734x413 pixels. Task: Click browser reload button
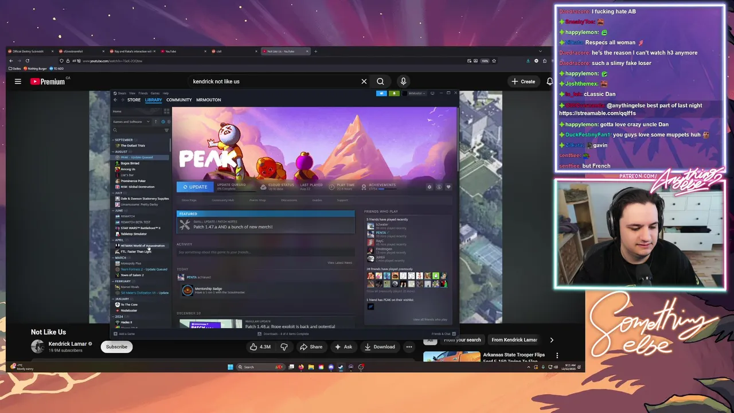coord(28,61)
